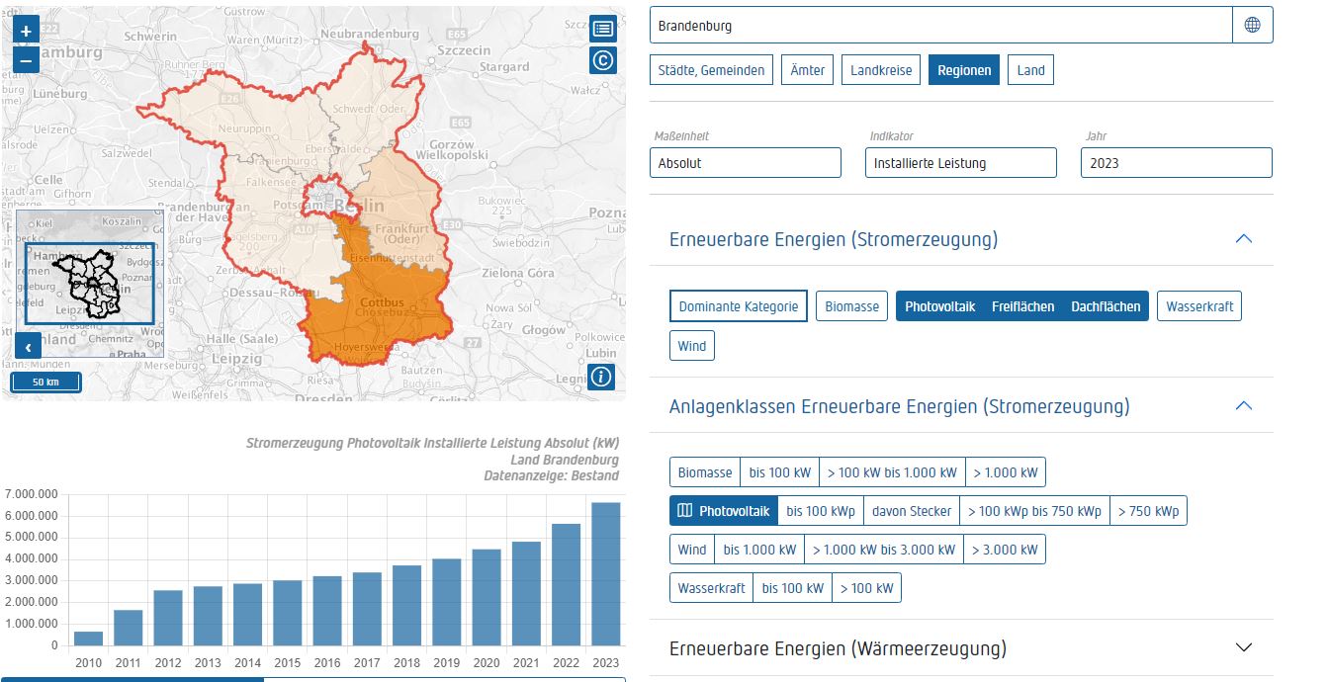
Task: Open the map legend icon
Action: tap(602, 28)
